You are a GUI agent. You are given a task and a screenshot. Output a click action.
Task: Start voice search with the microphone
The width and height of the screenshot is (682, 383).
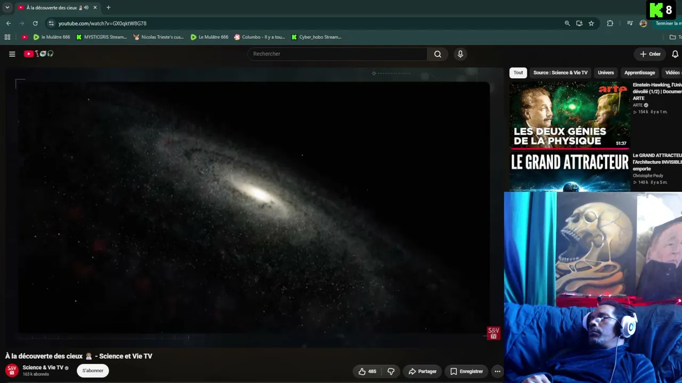click(460, 54)
